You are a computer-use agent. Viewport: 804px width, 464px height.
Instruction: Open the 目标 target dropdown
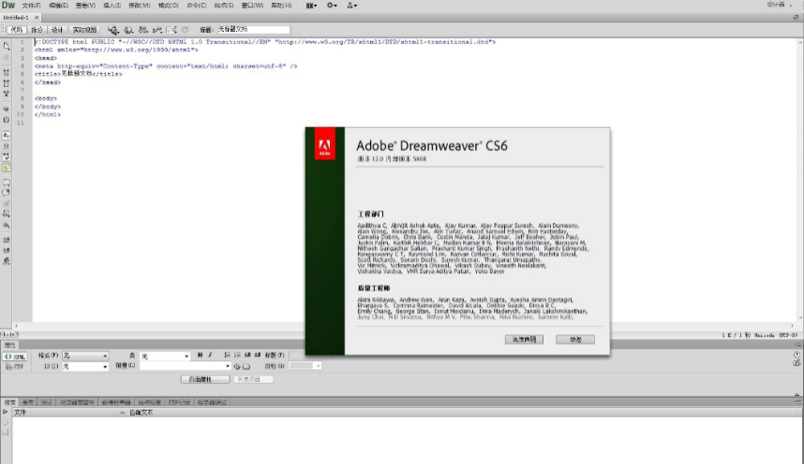pyautogui.click(x=305, y=366)
